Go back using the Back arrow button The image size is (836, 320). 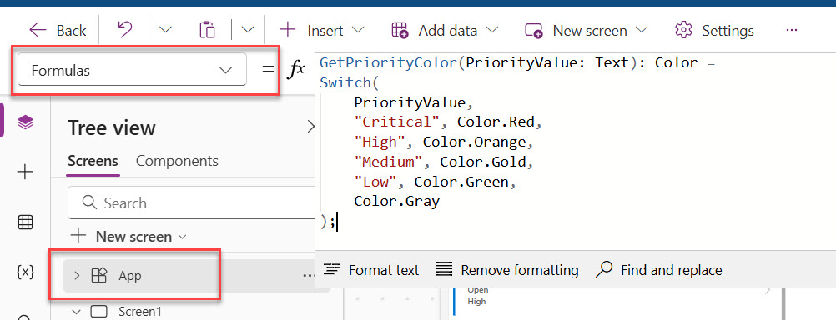[x=57, y=30]
